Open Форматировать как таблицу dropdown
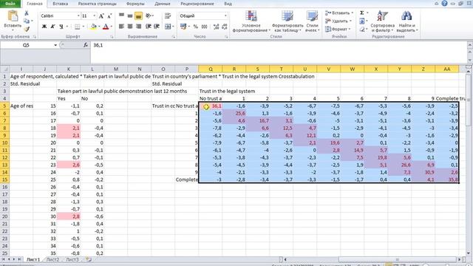Viewport: 473px width, 266px height. 287,21
